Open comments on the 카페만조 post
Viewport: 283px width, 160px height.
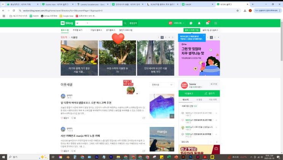(x=73, y=151)
